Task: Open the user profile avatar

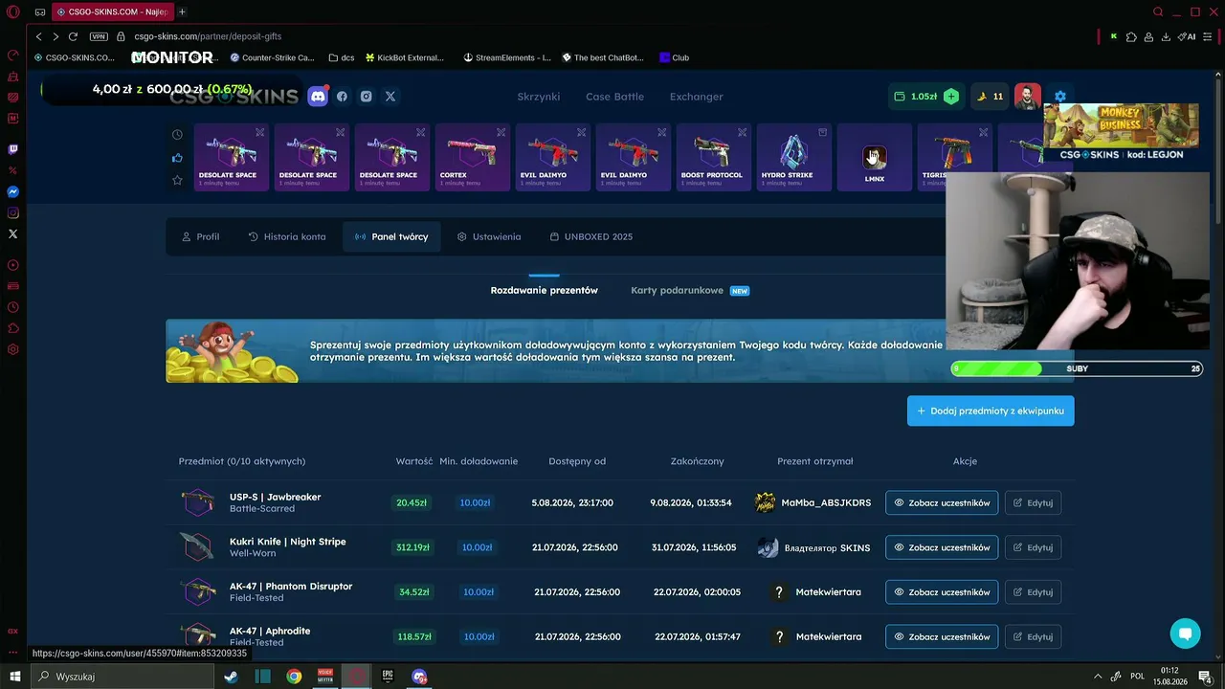Action: (x=1028, y=97)
